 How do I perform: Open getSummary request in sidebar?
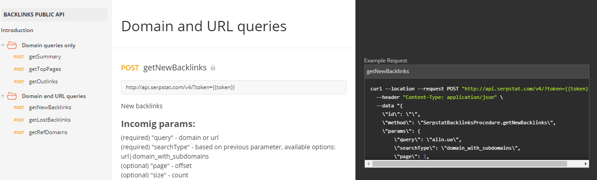45,57
